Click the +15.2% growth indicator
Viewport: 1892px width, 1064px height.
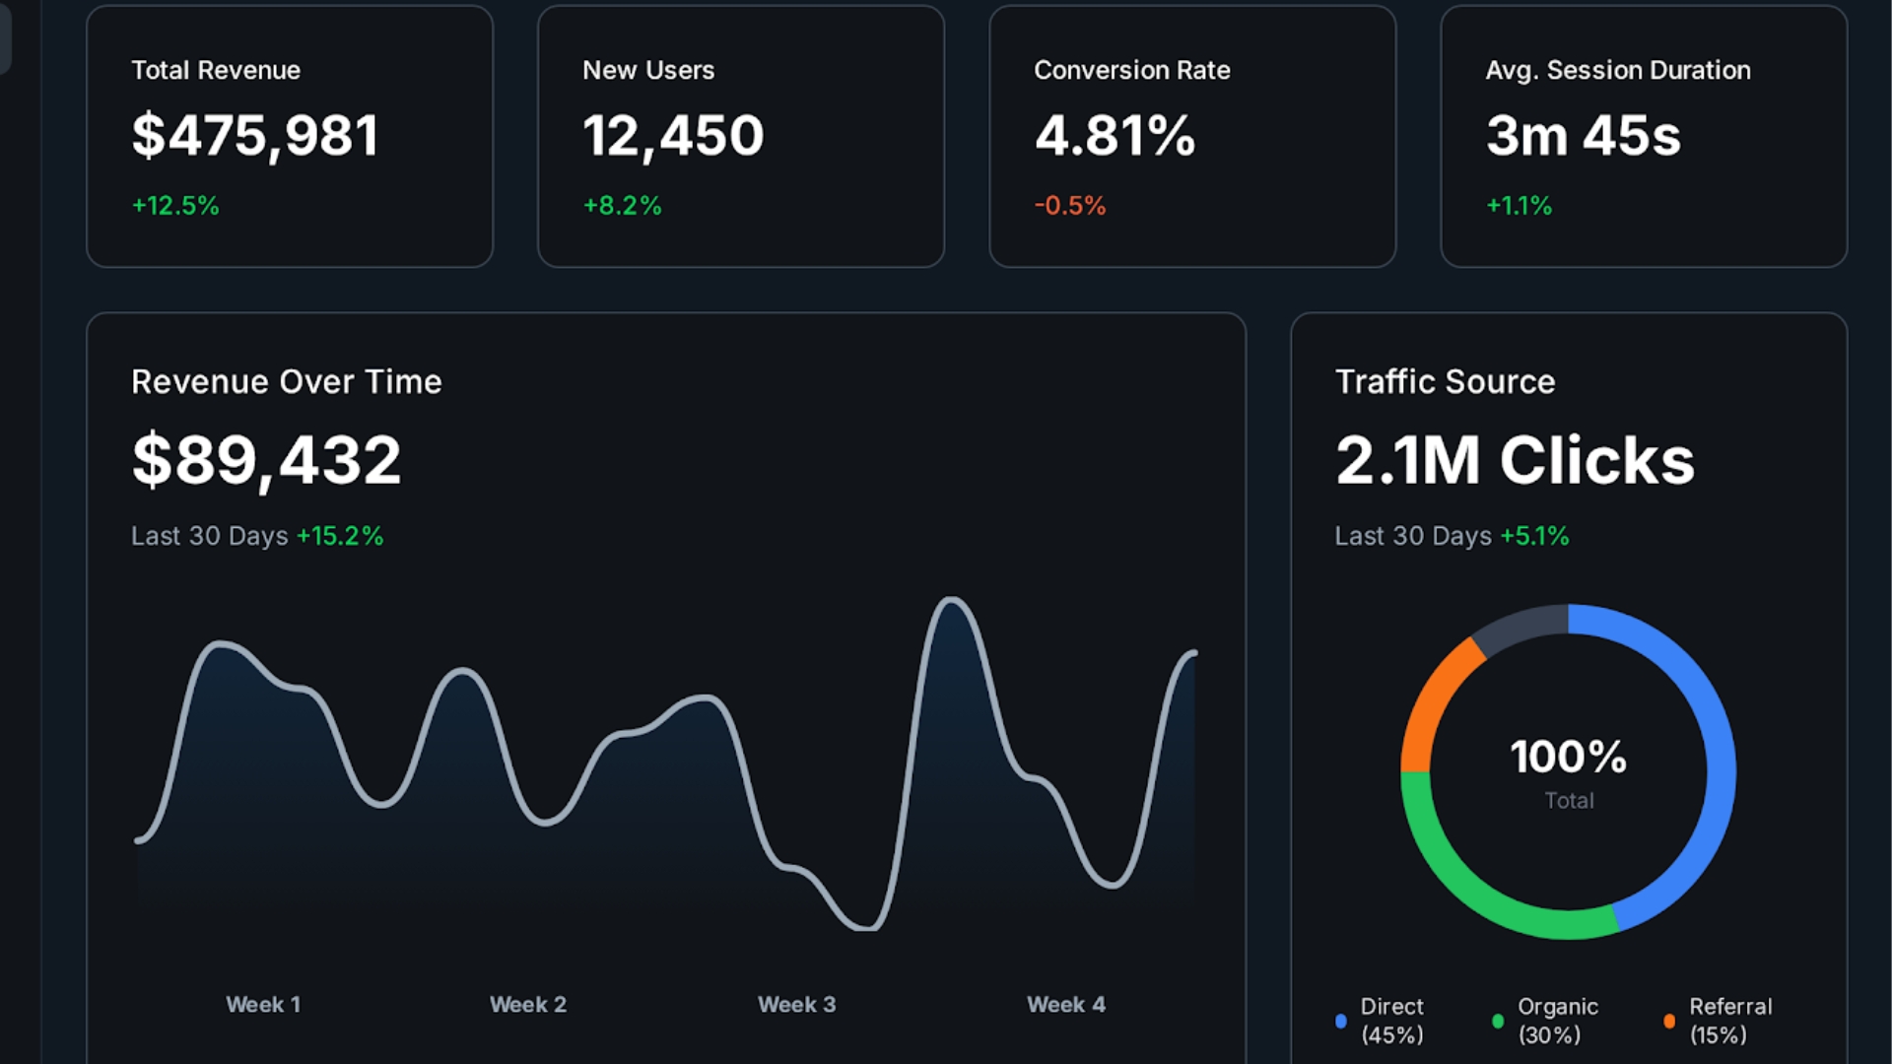click(339, 536)
